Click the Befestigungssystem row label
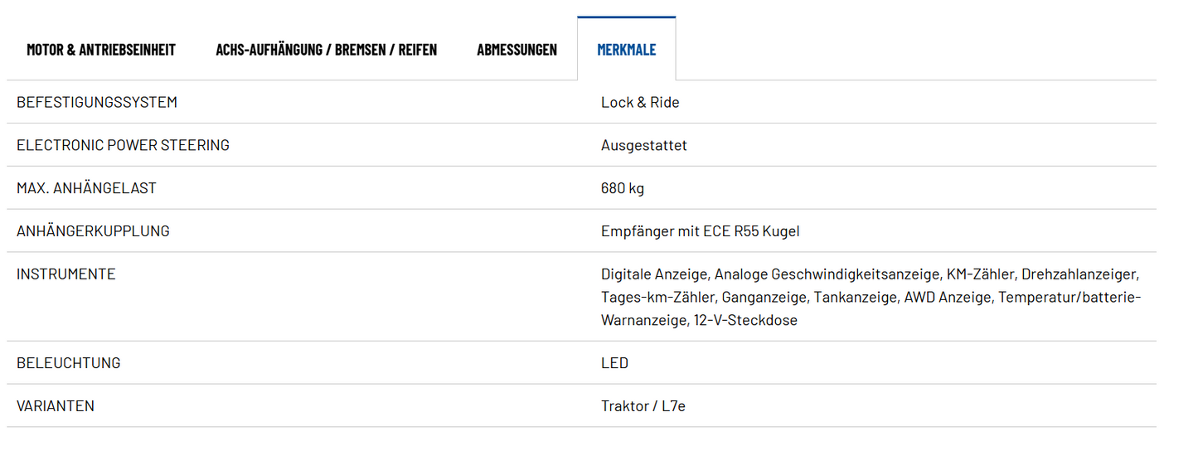Viewport: 1198px width, 451px height. [97, 103]
